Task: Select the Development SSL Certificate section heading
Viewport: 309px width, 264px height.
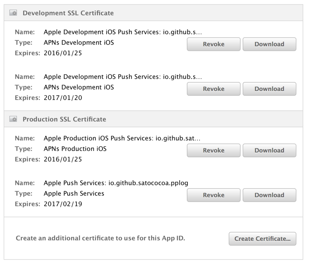Action: (x=68, y=13)
